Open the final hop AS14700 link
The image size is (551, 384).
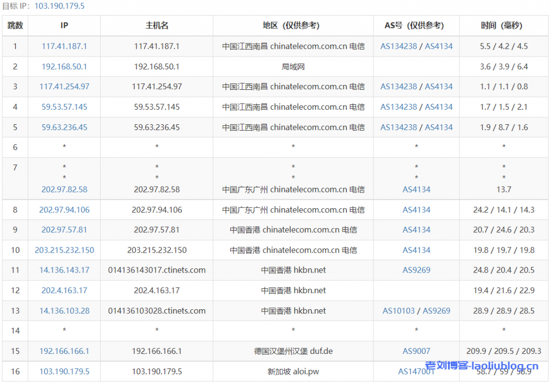(x=415, y=371)
